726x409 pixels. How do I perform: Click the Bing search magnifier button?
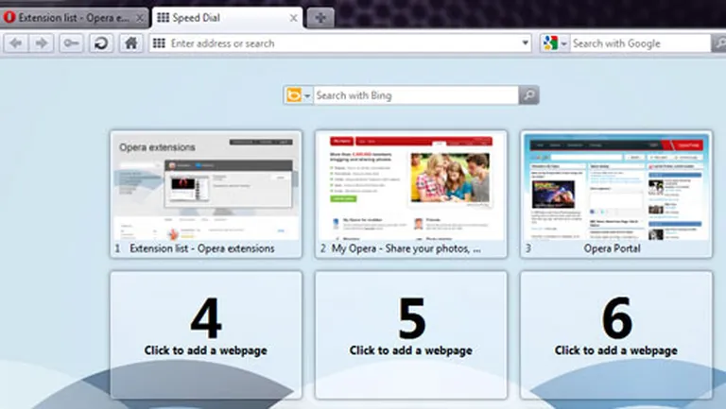528,95
